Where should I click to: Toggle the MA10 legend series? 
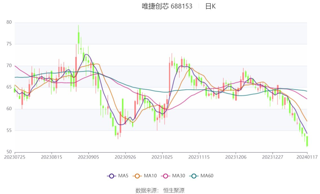[145, 176]
